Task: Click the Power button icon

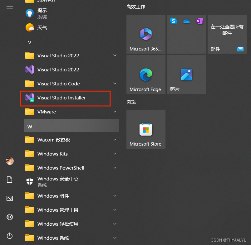Action: [x=10, y=236]
